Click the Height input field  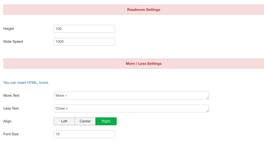click(x=84, y=29)
